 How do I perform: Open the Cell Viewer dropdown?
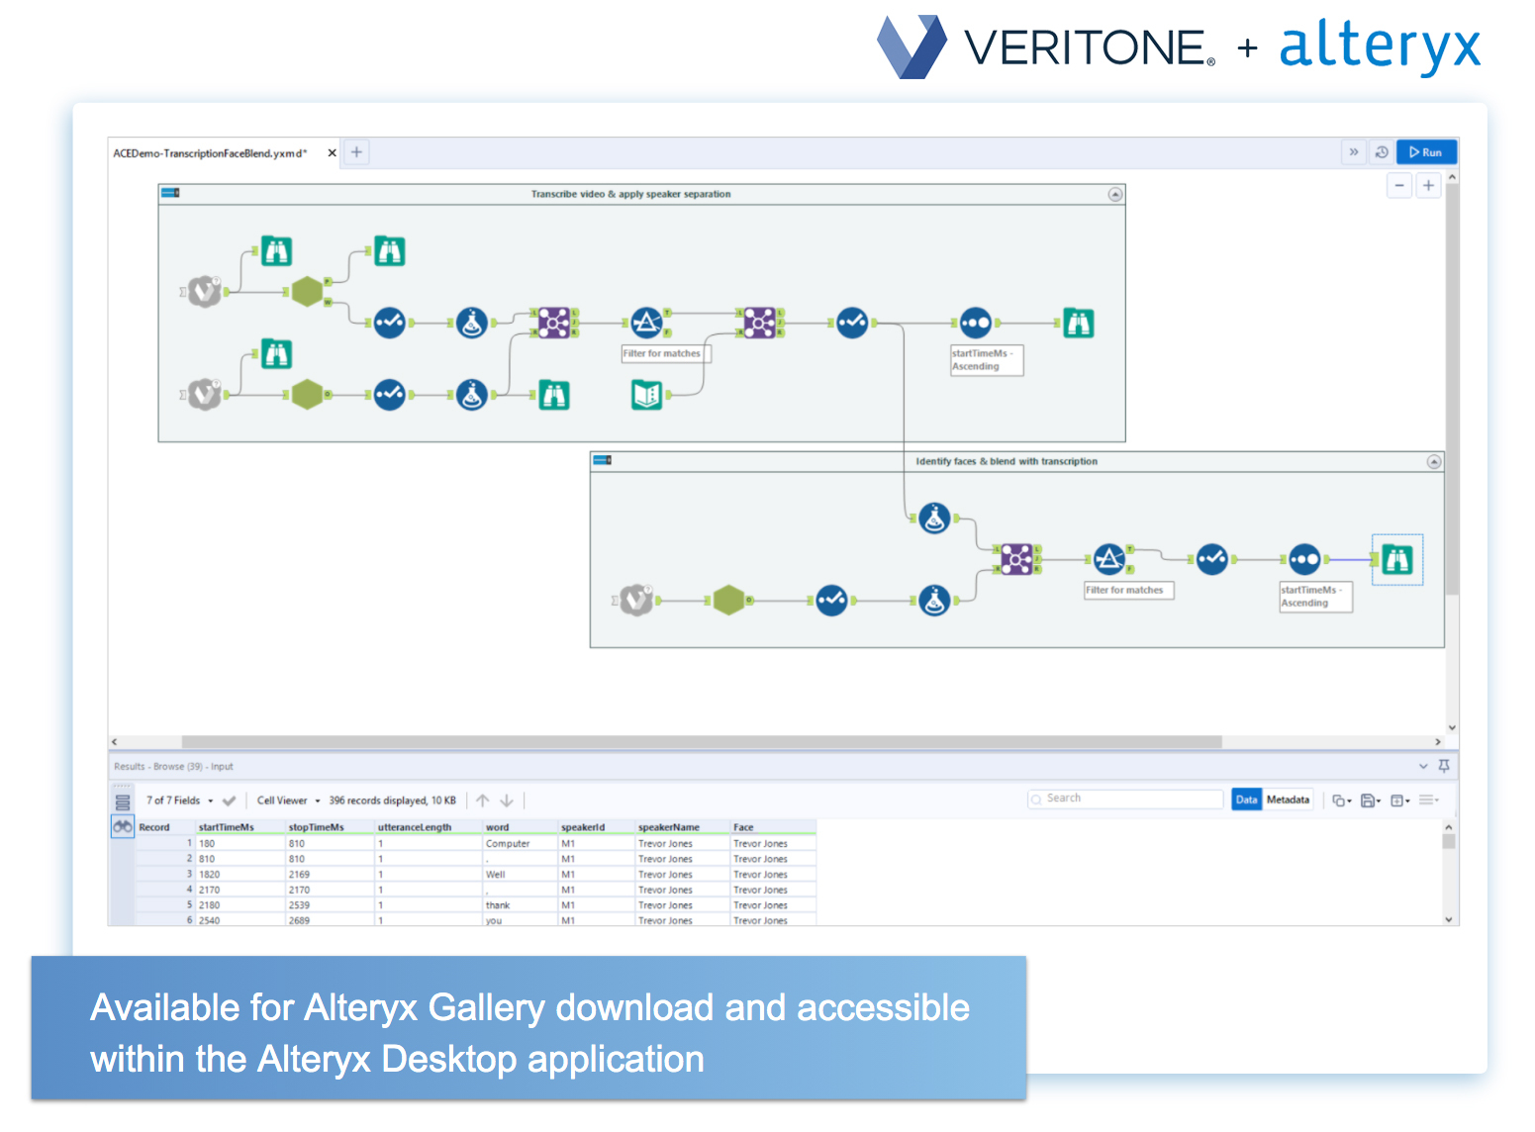coord(288,801)
